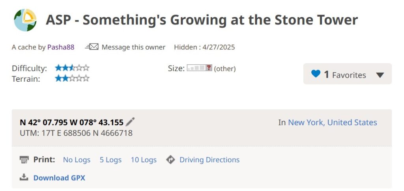404x191 pixels.
Task: Edit coordinates with the pencil icon
Action: [x=130, y=122]
